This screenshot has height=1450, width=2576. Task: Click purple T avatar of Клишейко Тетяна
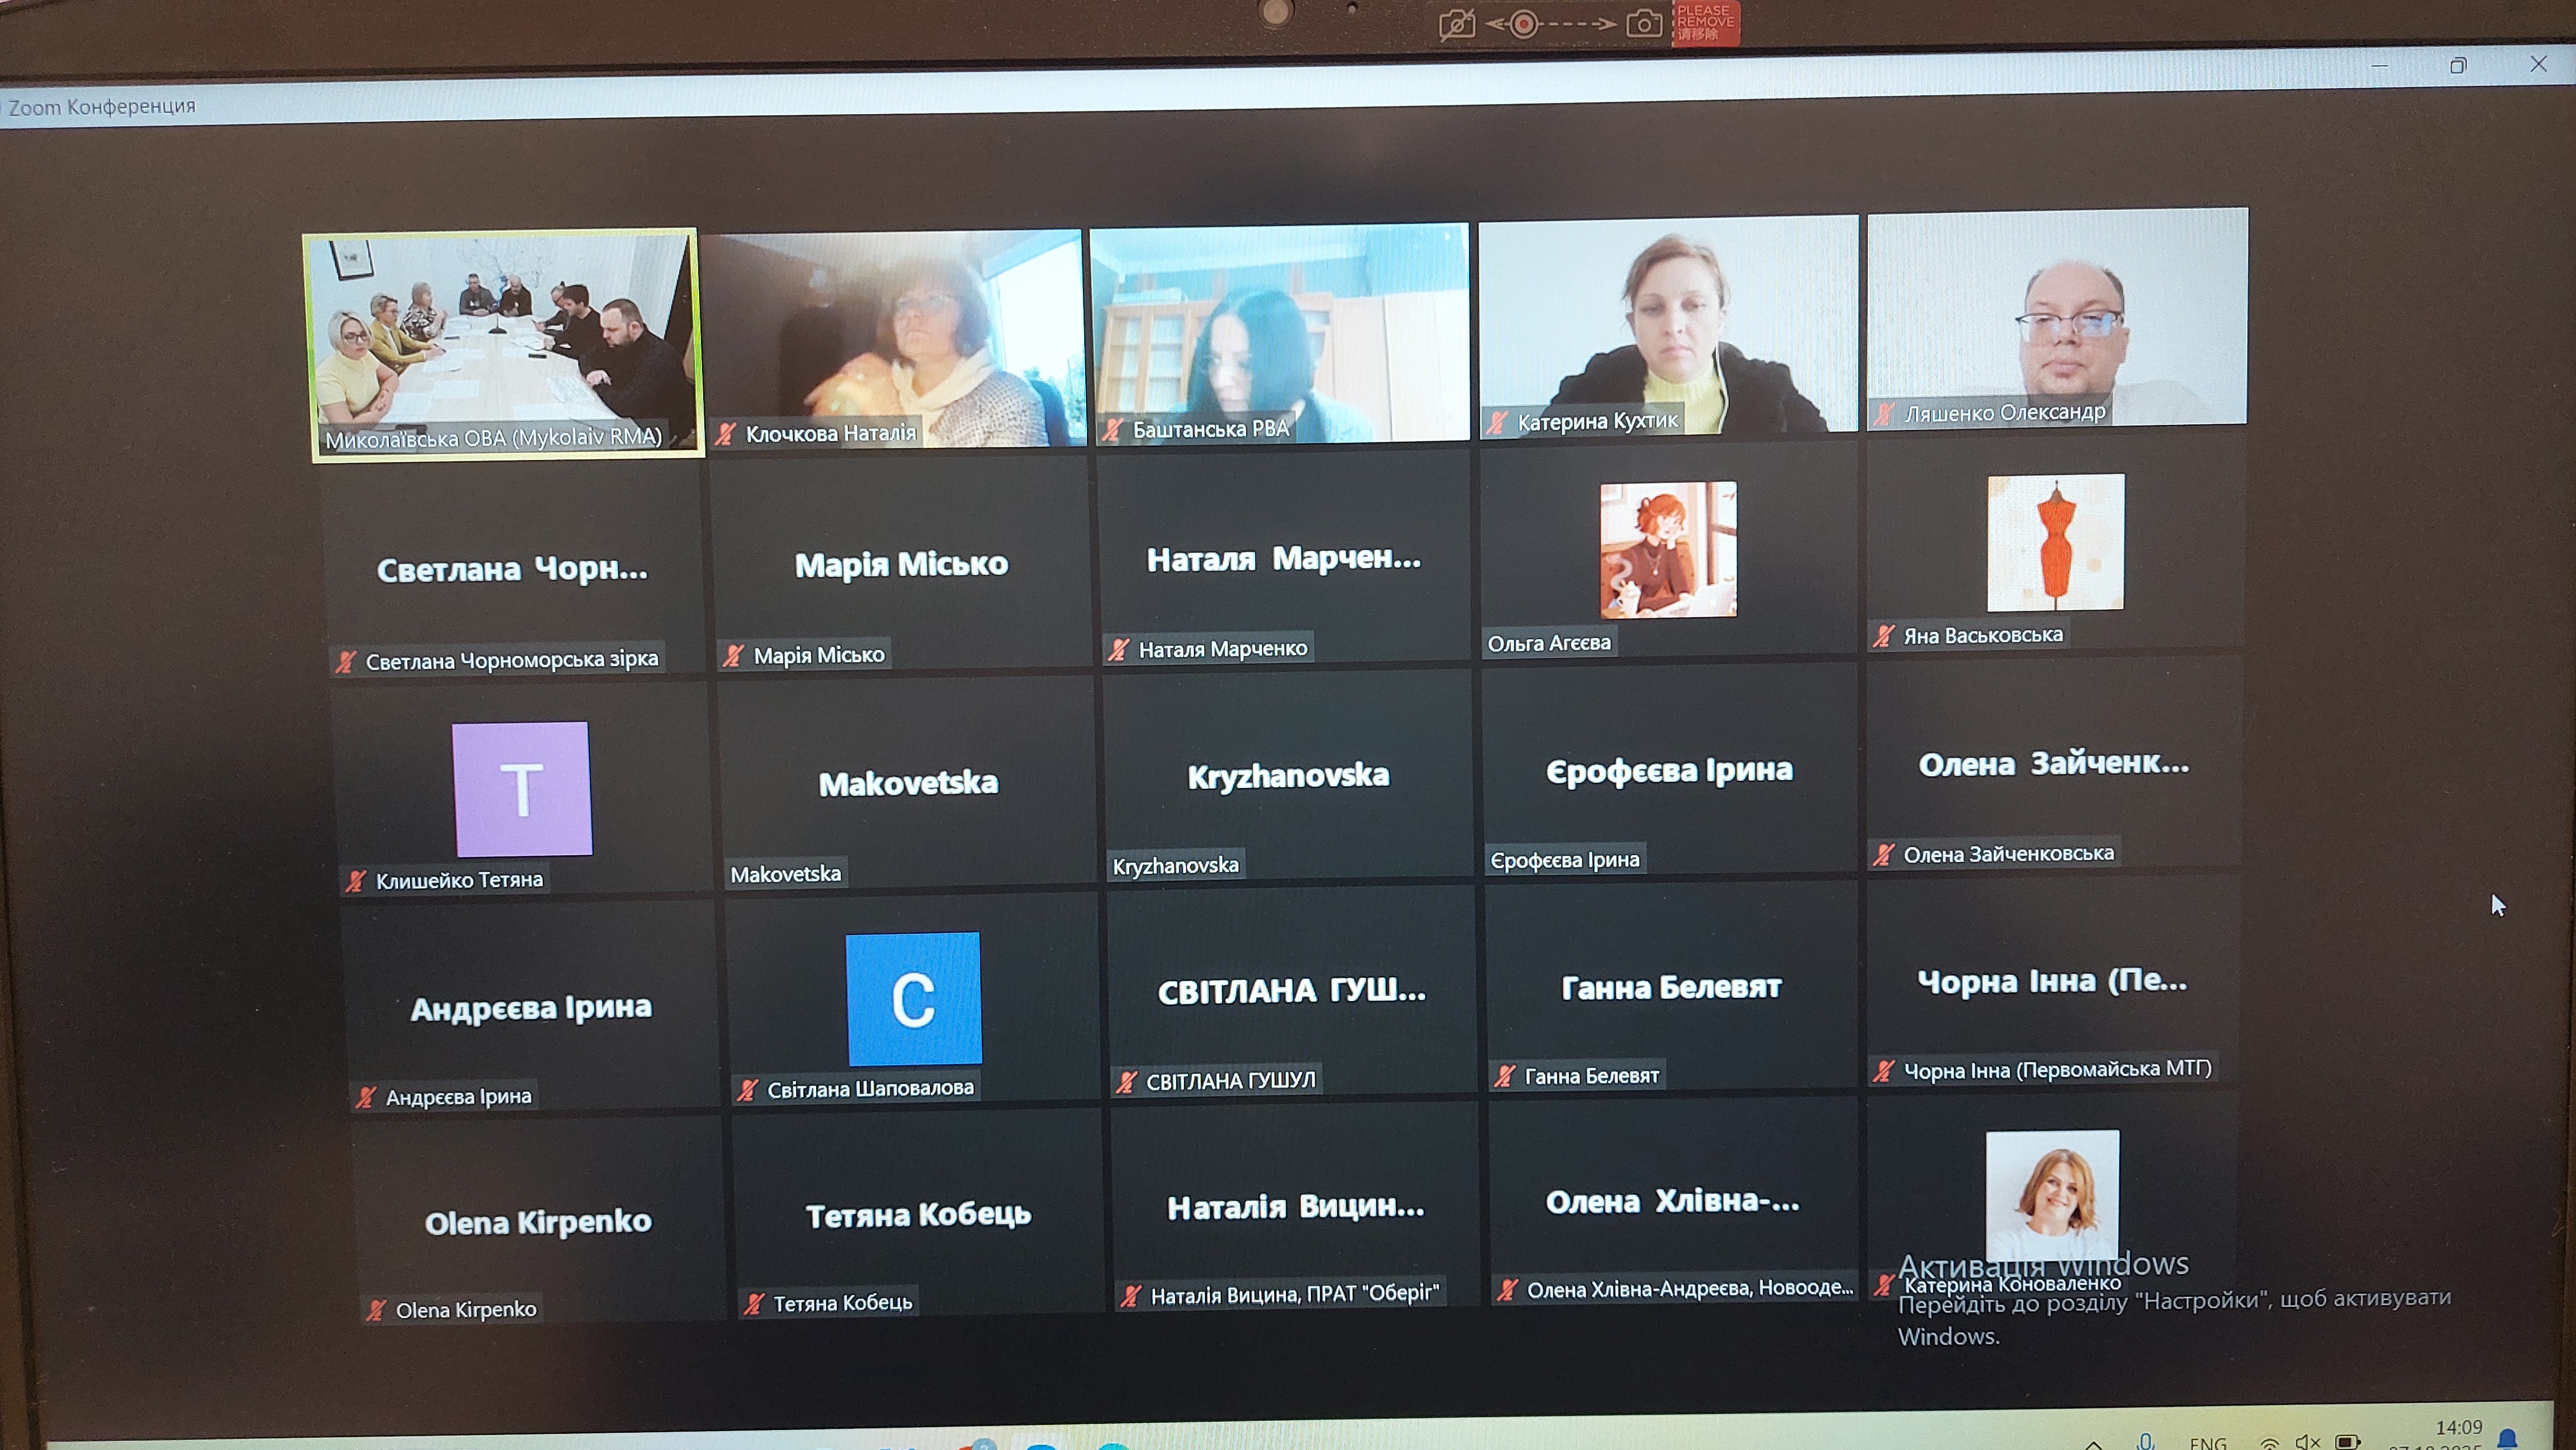pyautogui.click(x=521, y=788)
